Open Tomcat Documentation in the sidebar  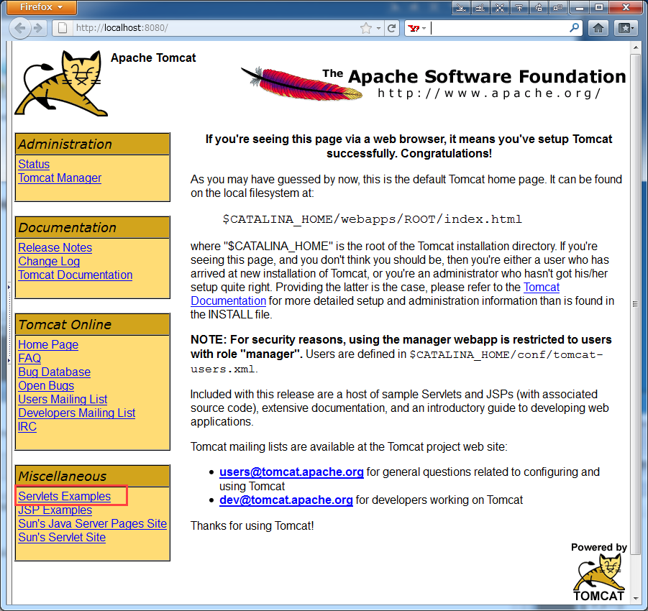pyautogui.click(x=76, y=275)
